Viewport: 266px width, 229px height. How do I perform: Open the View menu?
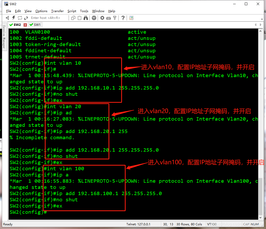tap(28, 11)
